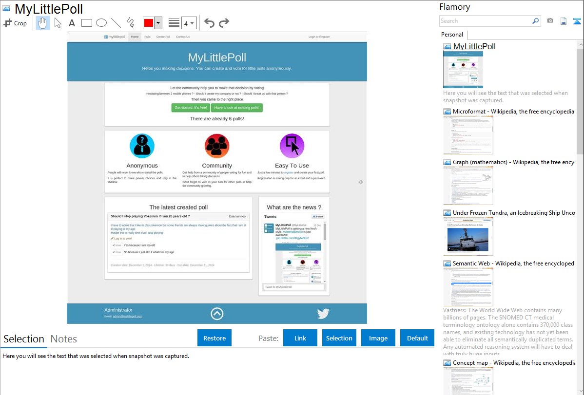
Task: Click the Easy To Use feature icon
Action: 292,146
